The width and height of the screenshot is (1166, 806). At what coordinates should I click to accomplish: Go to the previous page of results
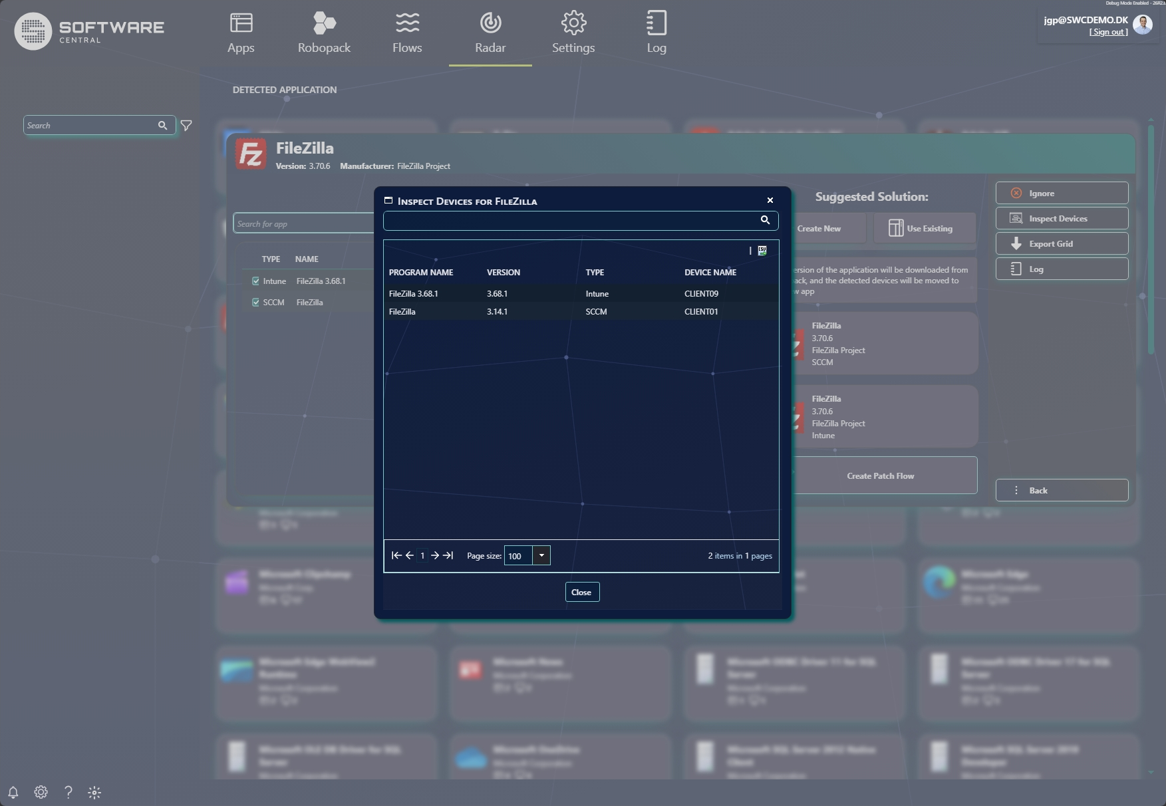410,555
